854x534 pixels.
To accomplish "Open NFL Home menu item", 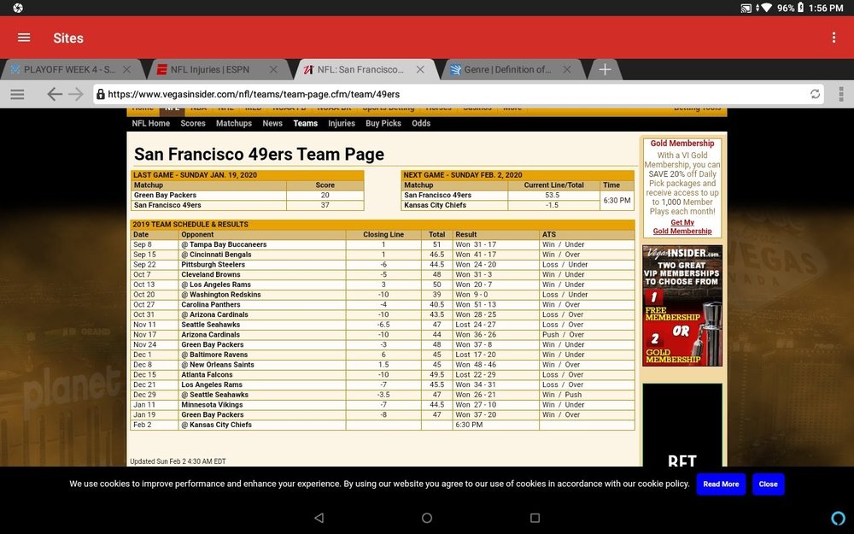I will point(151,123).
